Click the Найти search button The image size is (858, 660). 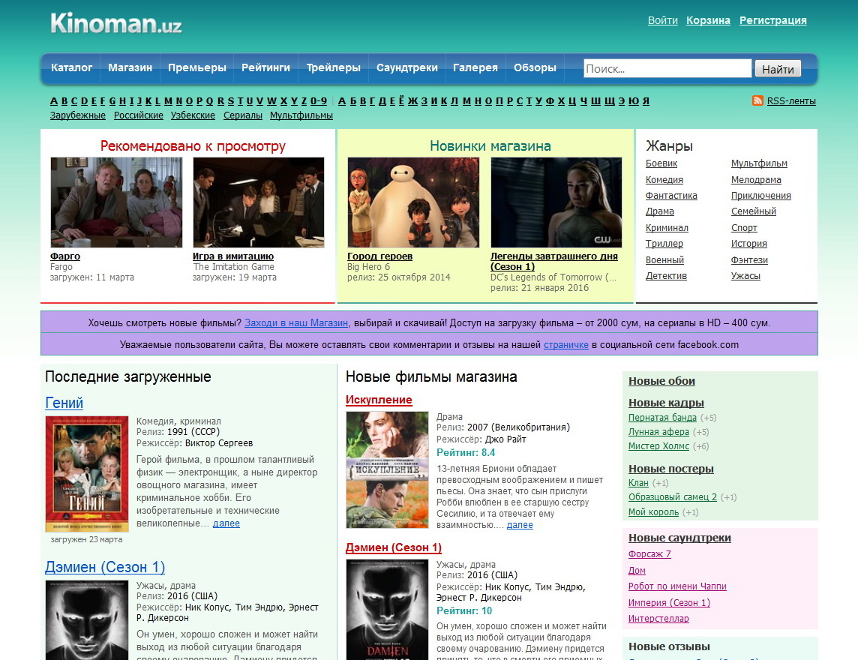point(778,69)
